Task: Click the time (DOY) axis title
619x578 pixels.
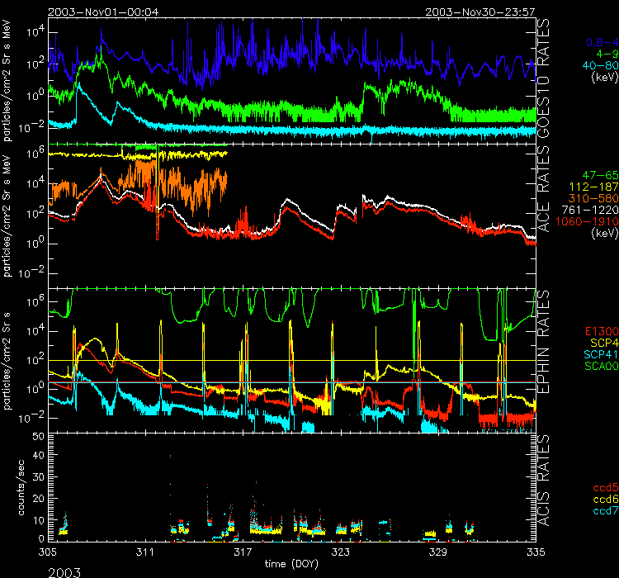Action: 291,563
